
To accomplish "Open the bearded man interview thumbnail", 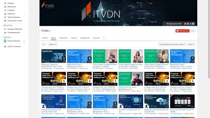I will [x=105, y=56].
